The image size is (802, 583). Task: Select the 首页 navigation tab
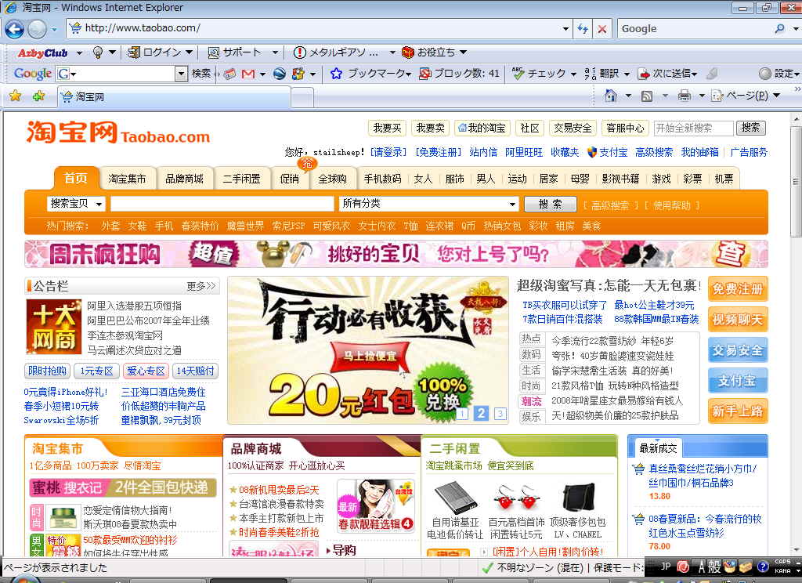(76, 179)
